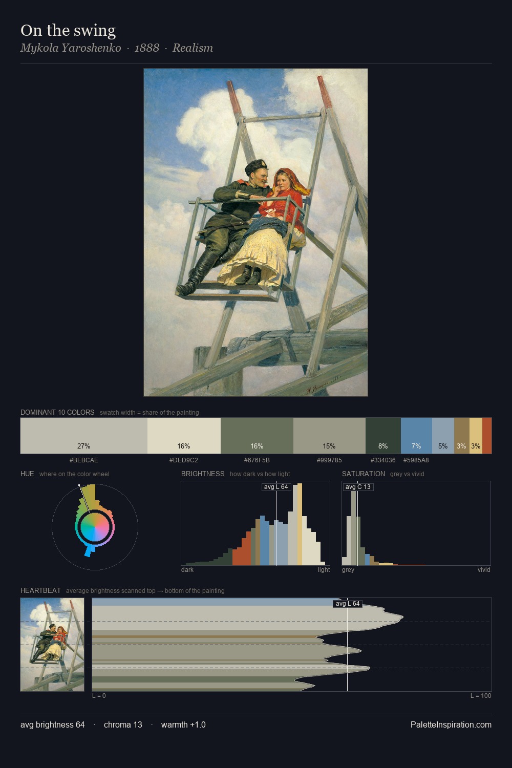Click the 'L = 0' heartbeat axis label
The image size is (512, 768).
[99, 696]
